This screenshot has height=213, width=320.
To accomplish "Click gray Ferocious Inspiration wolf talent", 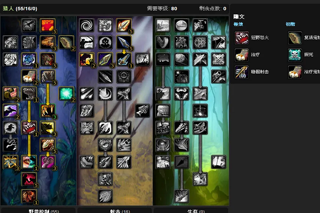I will (11, 128).
